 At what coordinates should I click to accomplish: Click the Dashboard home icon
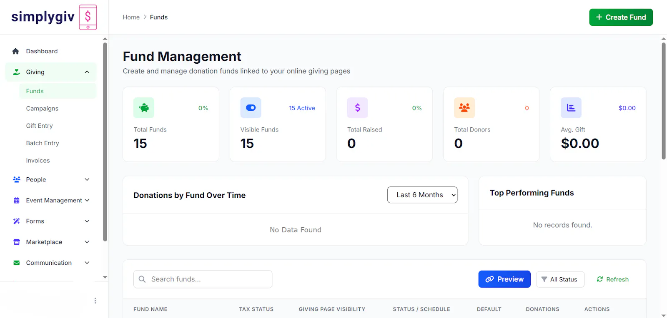(16, 51)
